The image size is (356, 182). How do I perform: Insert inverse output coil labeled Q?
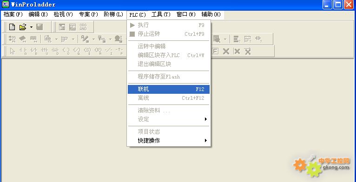pos(77,51)
